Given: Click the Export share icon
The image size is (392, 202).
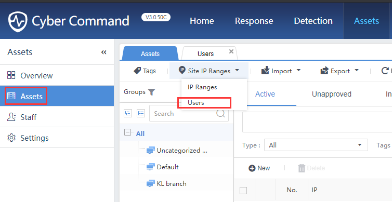Looking at the screenshot, I should [324, 71].
